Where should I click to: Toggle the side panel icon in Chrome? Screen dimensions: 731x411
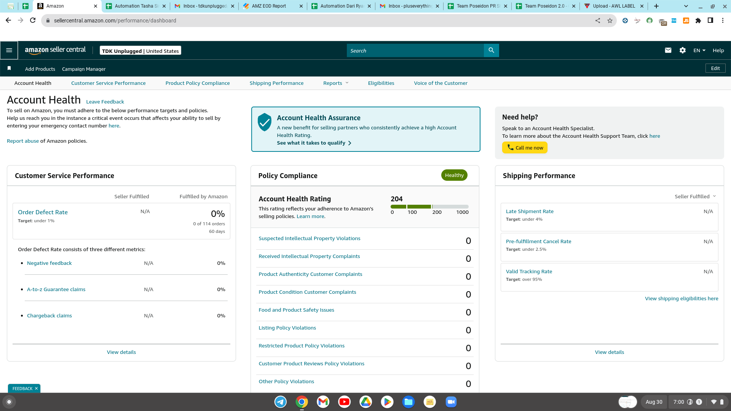click(710, 21)
